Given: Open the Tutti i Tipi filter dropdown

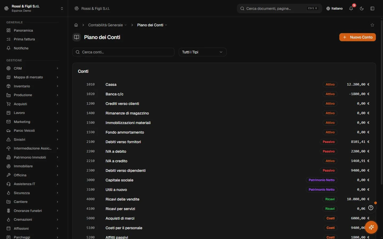Looking at the screenshot, I should coord(203,52).
